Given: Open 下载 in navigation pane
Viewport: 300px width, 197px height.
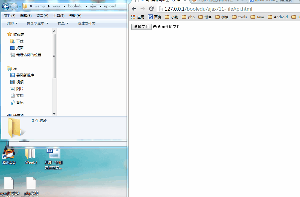Looking at the screenshot, I should click(x=17, y=41).
